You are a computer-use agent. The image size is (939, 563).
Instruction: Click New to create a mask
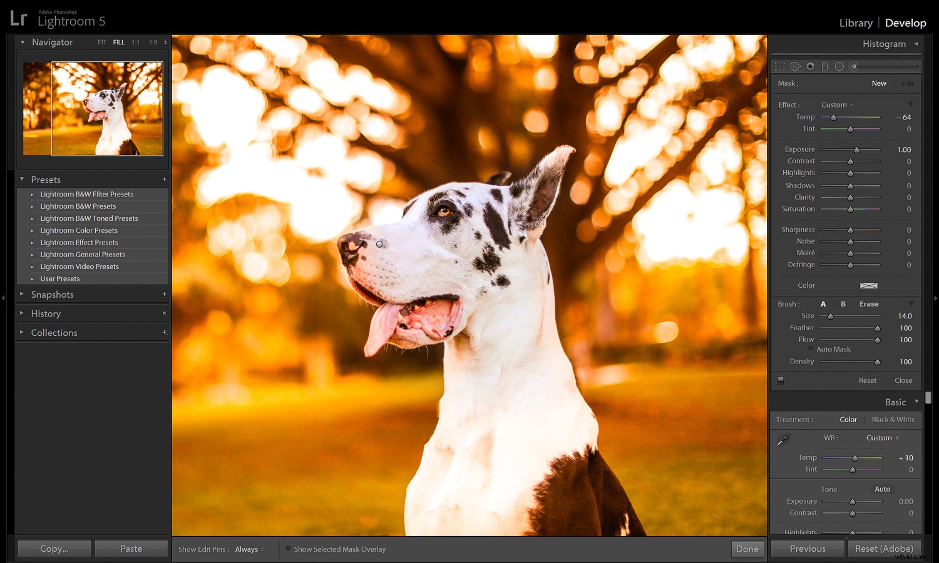(x=879, y=83)
